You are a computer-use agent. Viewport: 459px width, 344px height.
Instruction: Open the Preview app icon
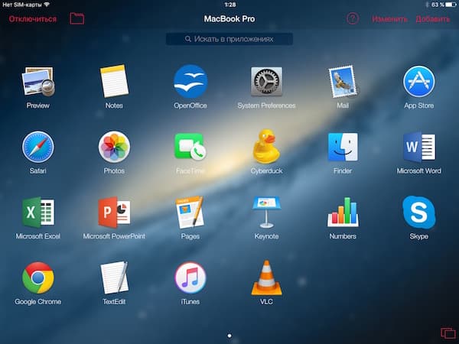click(38, 82)
